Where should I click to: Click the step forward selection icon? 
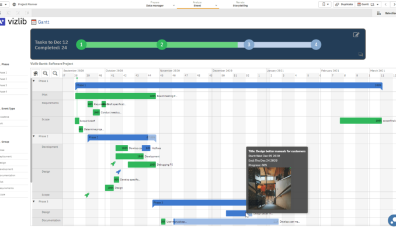(x=18, y=13)
